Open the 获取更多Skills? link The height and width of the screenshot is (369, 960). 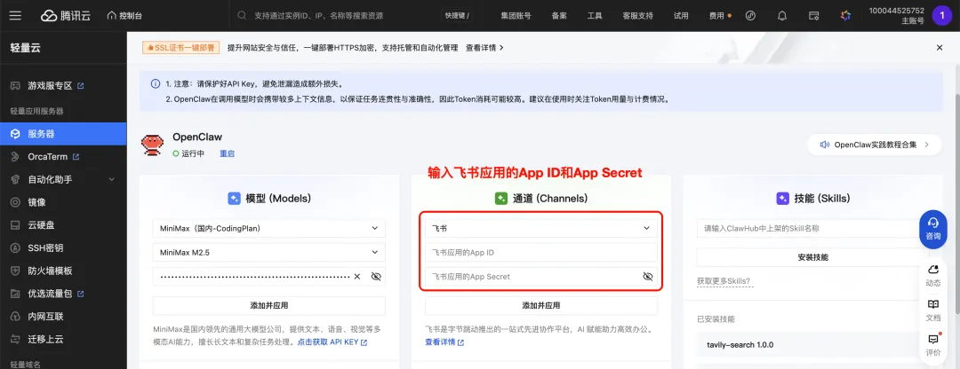coord(724,281)
